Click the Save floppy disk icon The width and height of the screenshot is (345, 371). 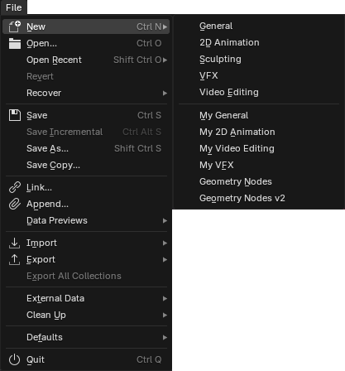click(15, 115)
